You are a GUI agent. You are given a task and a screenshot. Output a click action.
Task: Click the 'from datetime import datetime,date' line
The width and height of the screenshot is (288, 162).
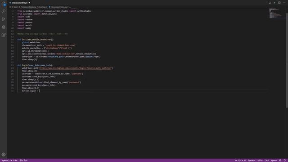pyautogui.click(x=37, y=14)
